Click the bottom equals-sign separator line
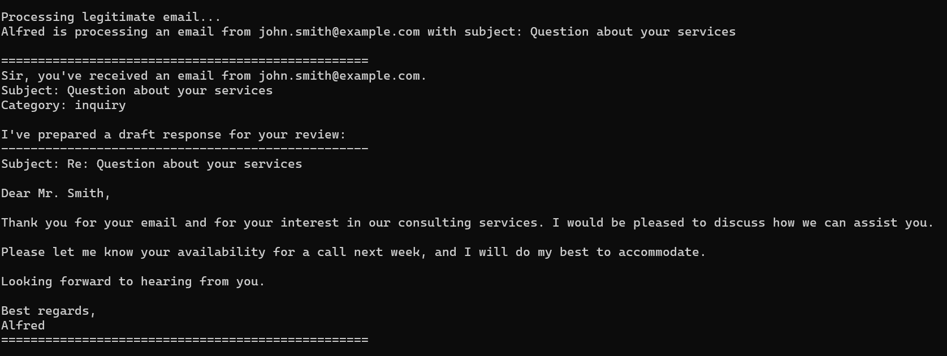Viewport: 947px width, 356px height. coord(184,340)
